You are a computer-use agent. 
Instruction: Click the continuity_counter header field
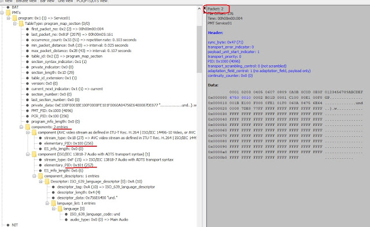coord(230,76)
